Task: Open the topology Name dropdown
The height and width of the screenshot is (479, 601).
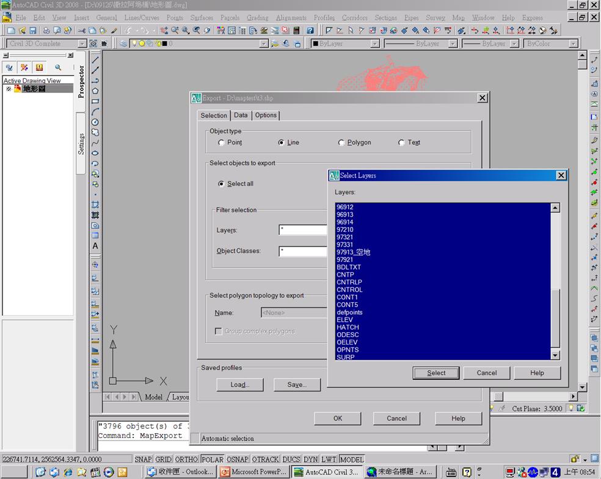Action: coord(294,313)
